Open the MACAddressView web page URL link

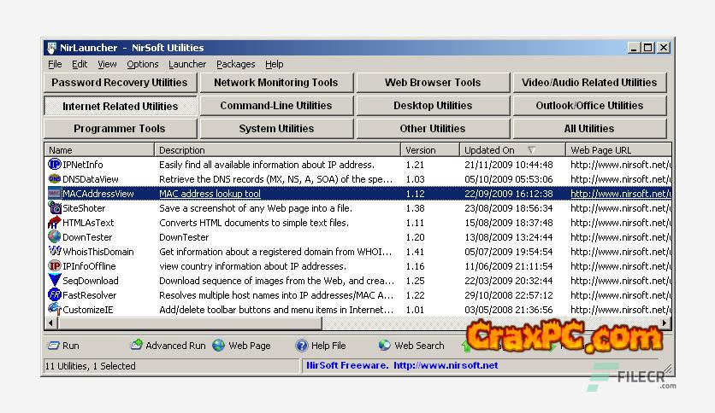tap(621, 194)
